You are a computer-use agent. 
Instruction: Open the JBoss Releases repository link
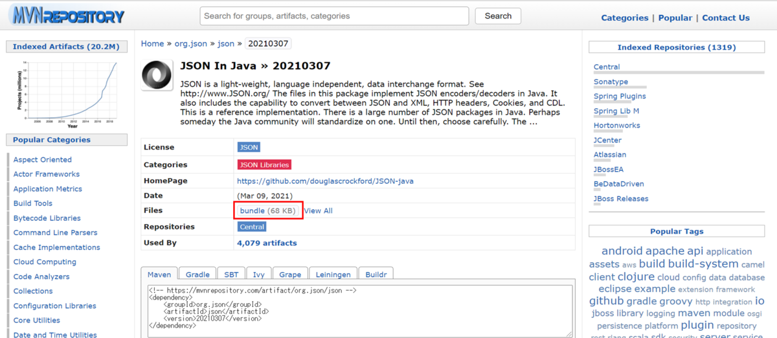[621, 198]
